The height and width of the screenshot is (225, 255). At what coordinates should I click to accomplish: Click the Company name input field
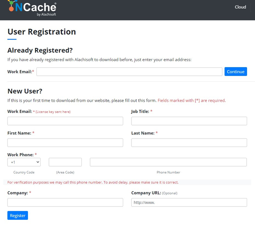(x=65, y=202)
